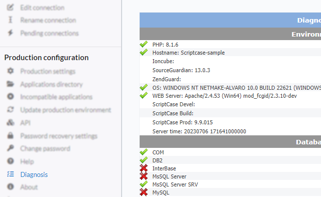
Task: Click the 'MySQL' row text
Action: tap(161, 192)
